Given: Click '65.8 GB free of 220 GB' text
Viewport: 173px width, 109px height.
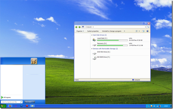Looking at the screenshot, I should tap(136, 40).
